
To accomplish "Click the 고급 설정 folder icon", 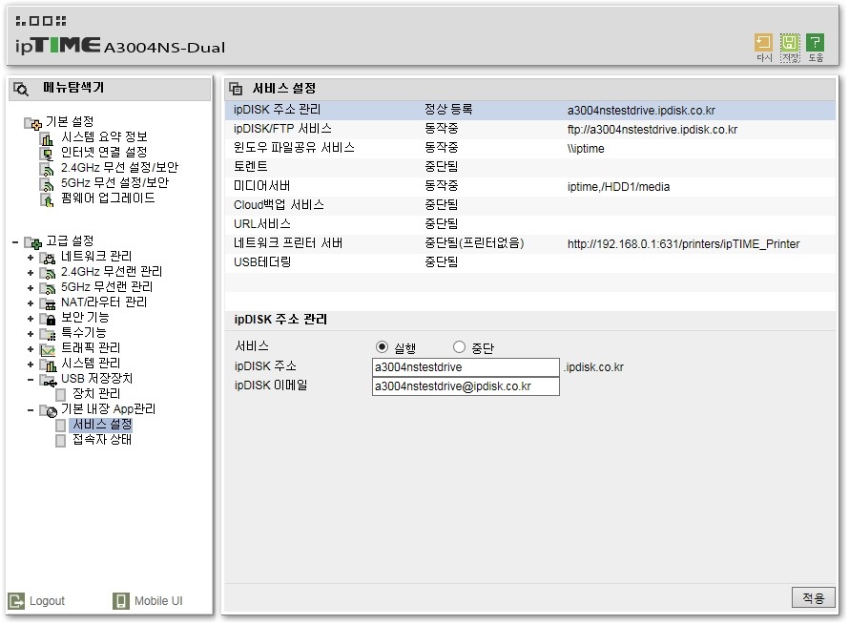I will 32,242.
